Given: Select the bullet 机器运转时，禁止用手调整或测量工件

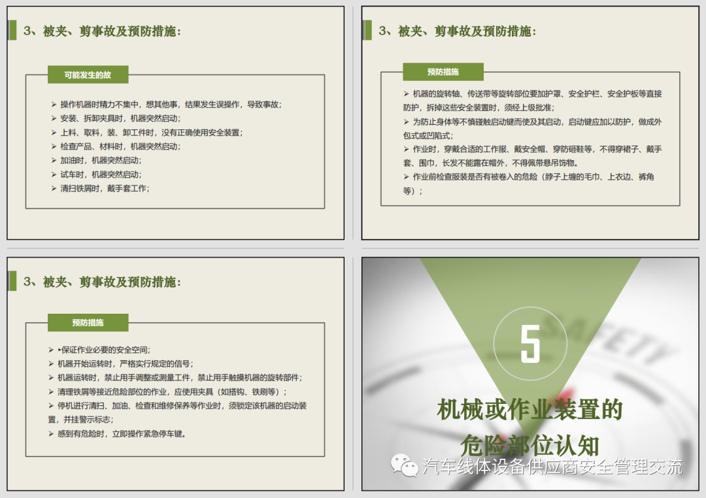Looking at the screenshot, I should coord(176,378).
